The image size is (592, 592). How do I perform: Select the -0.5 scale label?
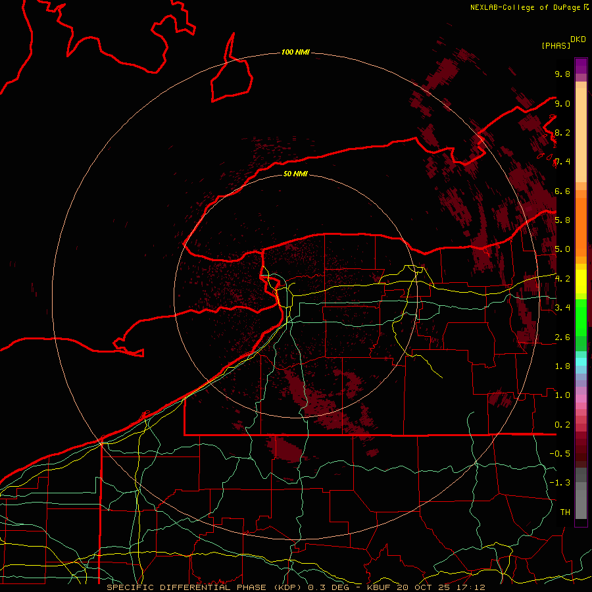click(x=560, y=454)
